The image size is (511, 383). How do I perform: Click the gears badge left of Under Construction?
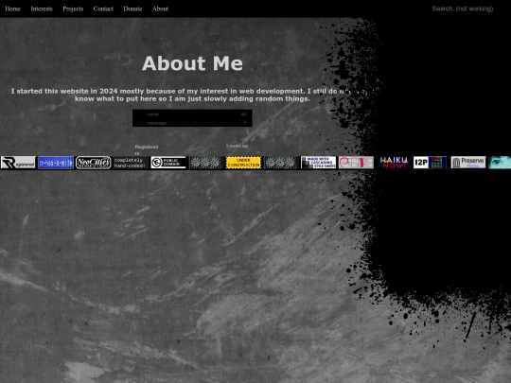(206, 163)
